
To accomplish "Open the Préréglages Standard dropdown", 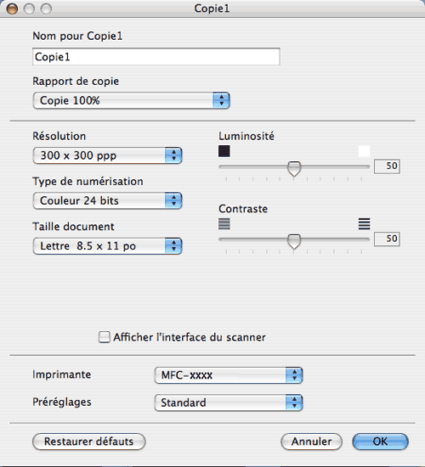I will [x=229, y=402].
